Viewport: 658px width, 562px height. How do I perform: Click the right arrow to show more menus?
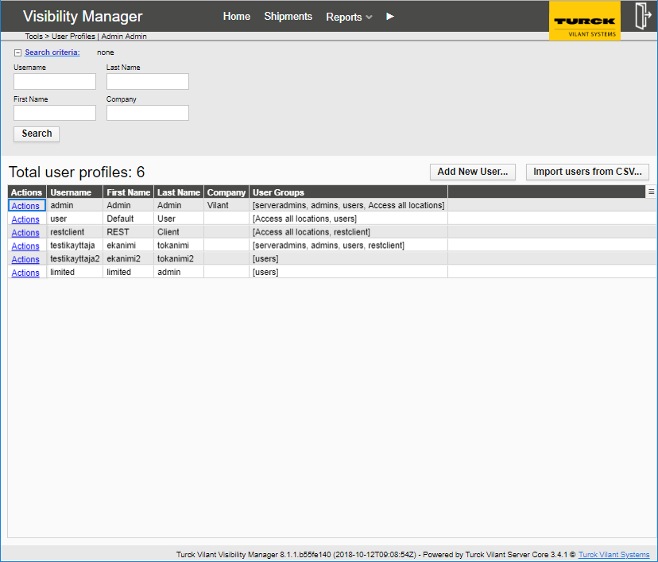(390, 17)
